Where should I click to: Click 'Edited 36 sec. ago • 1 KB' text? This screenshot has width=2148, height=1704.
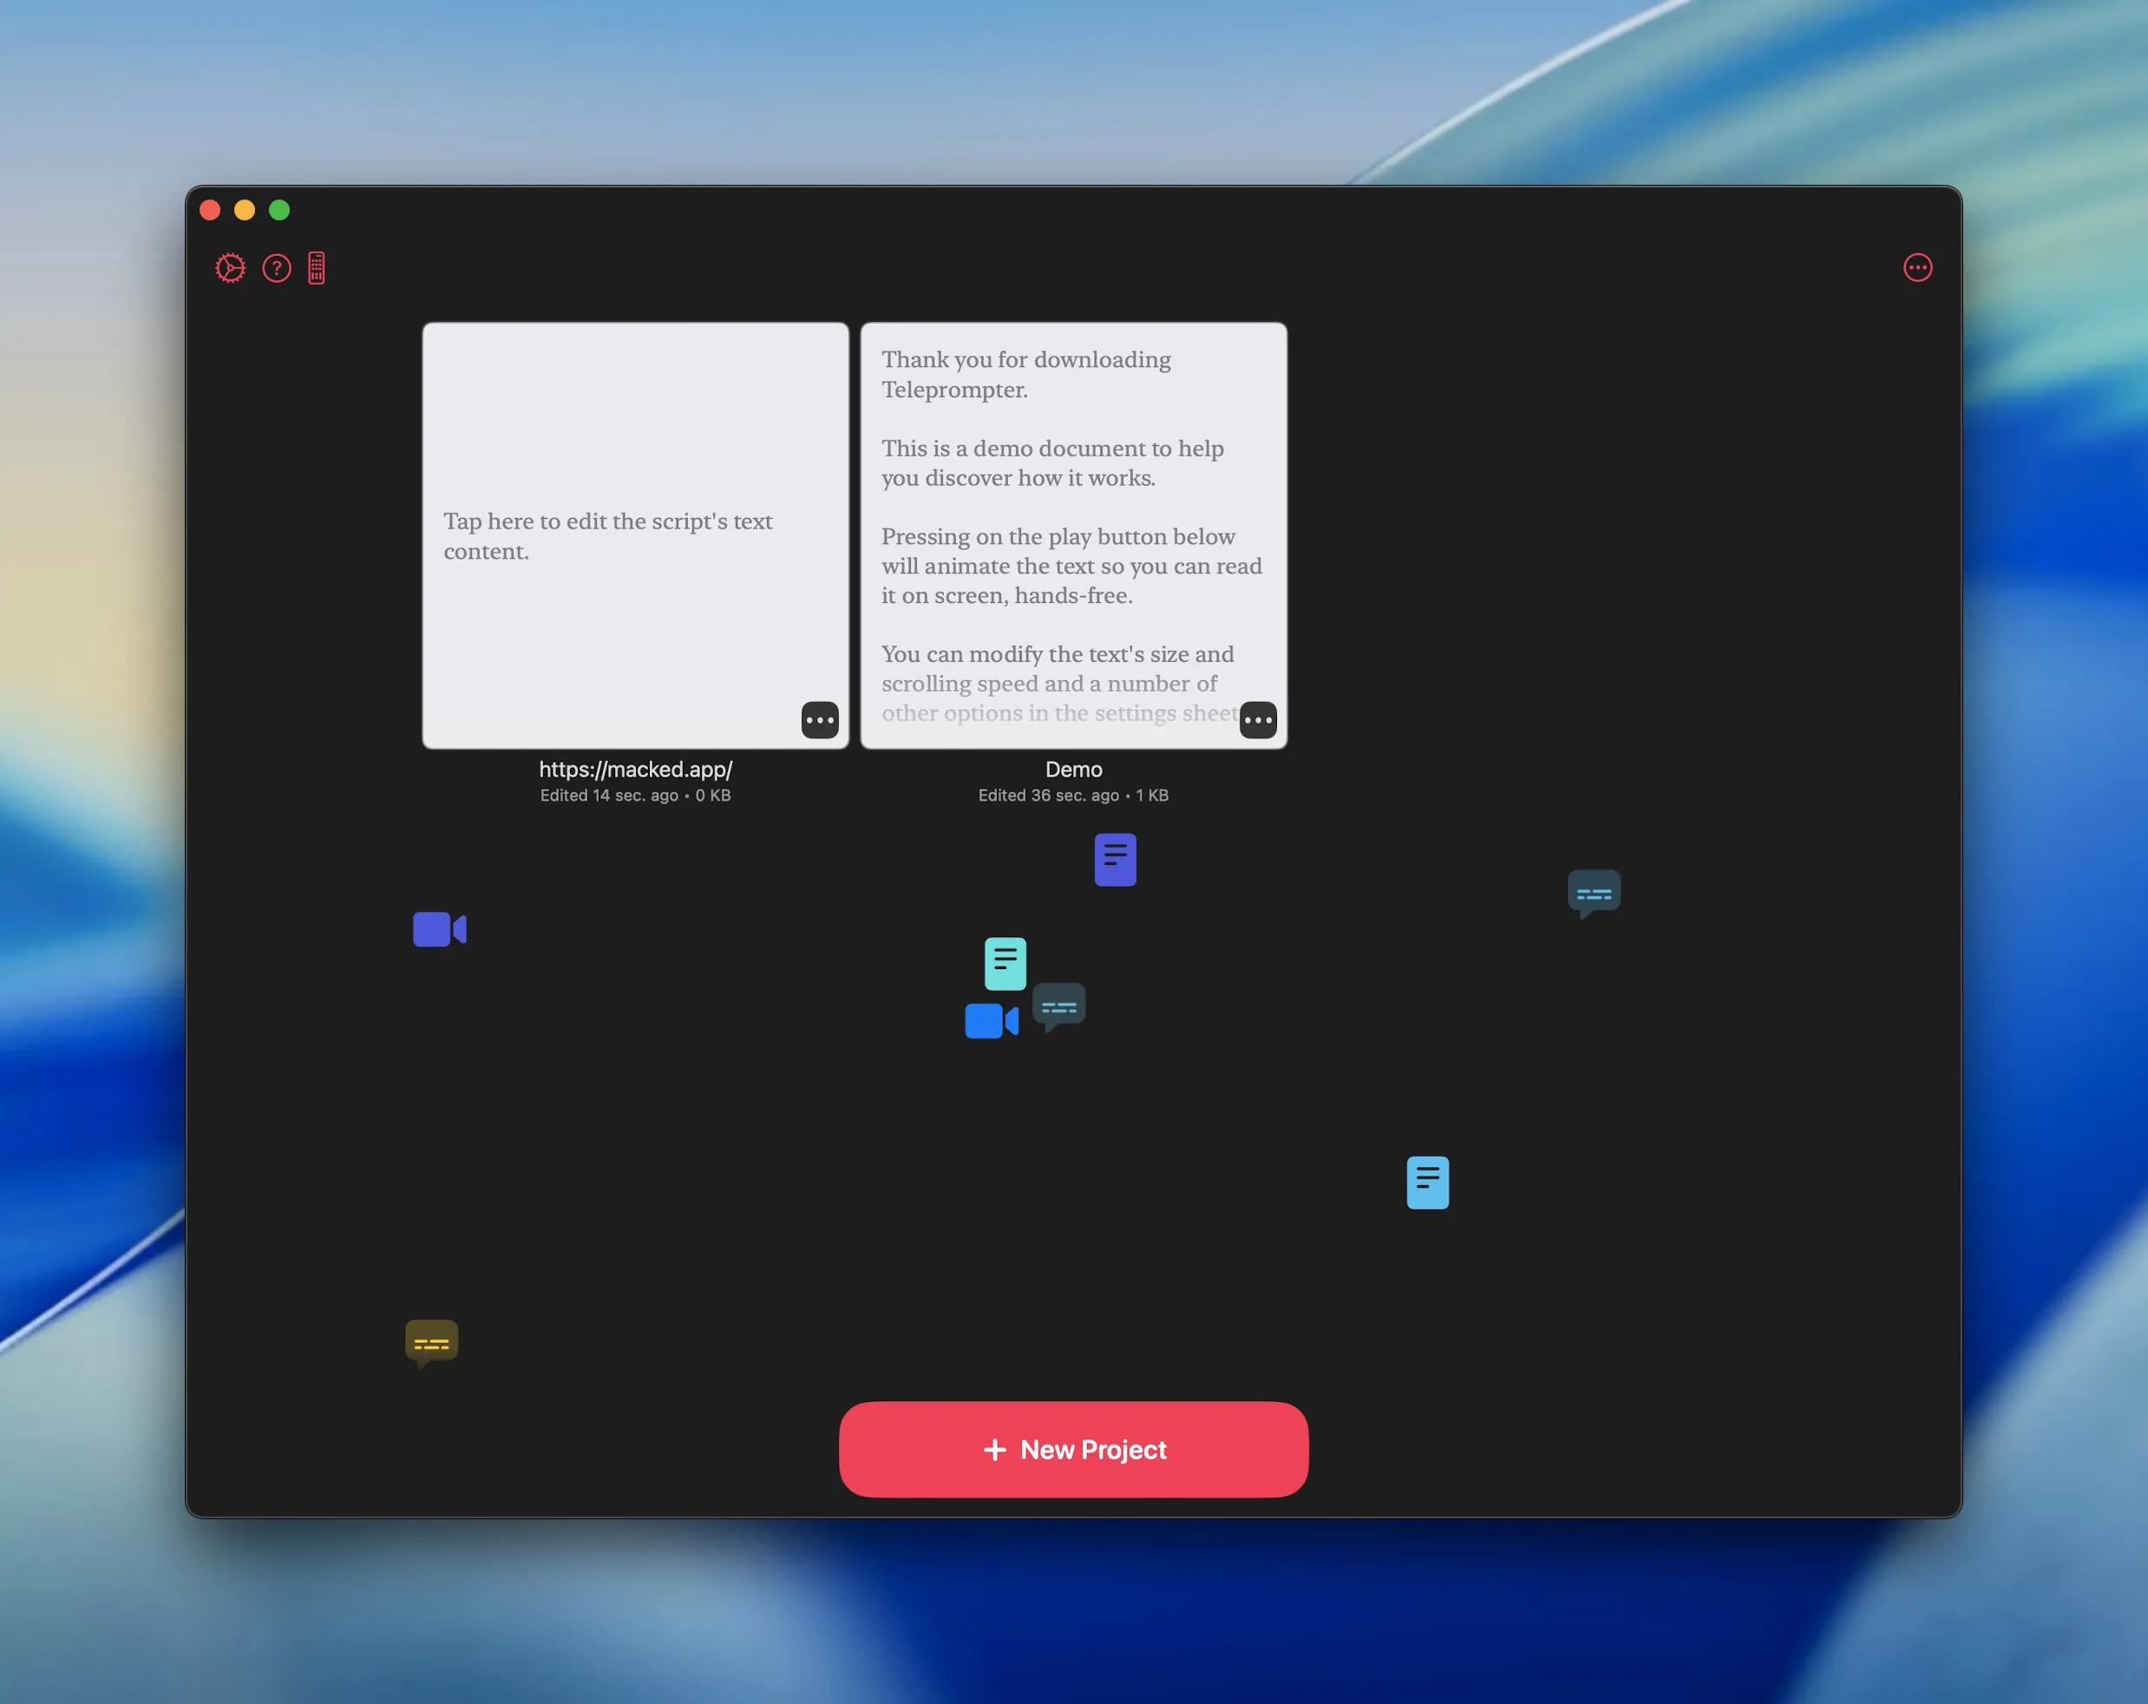tap(1073, 796)
